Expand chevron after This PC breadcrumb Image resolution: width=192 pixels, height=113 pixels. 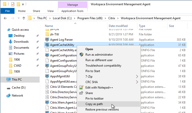(50, 18)
